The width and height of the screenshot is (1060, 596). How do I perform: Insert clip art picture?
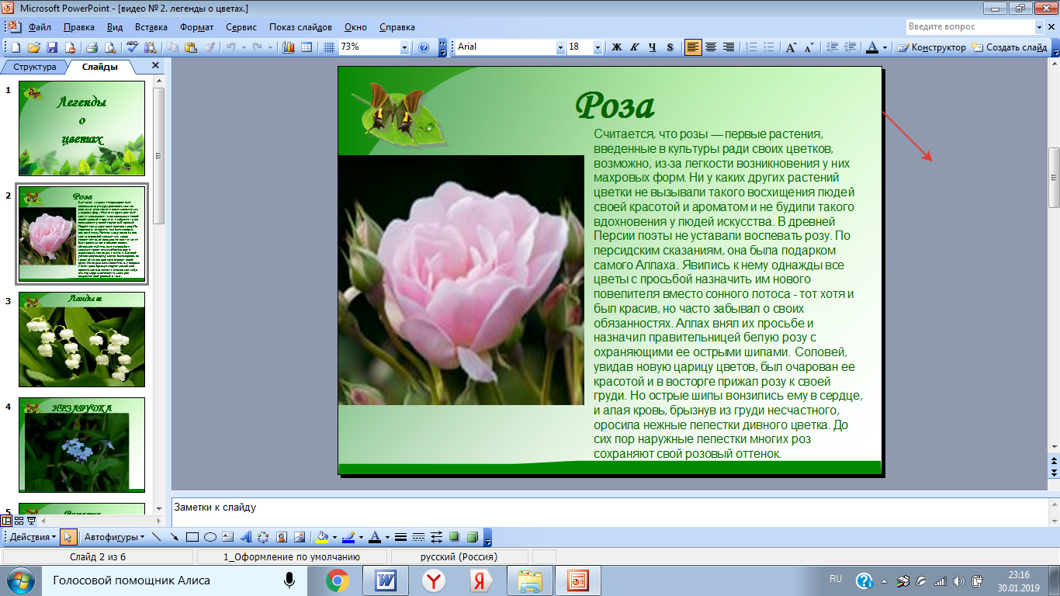(281, 537)
